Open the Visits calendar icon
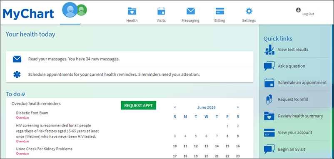The height and width of the screenshot is (159, 334). tap(161, 11)
